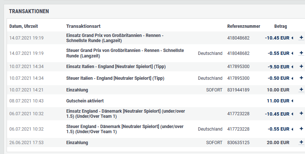Open the Gutschein aktiviert transaction entry

pos(85,101)
